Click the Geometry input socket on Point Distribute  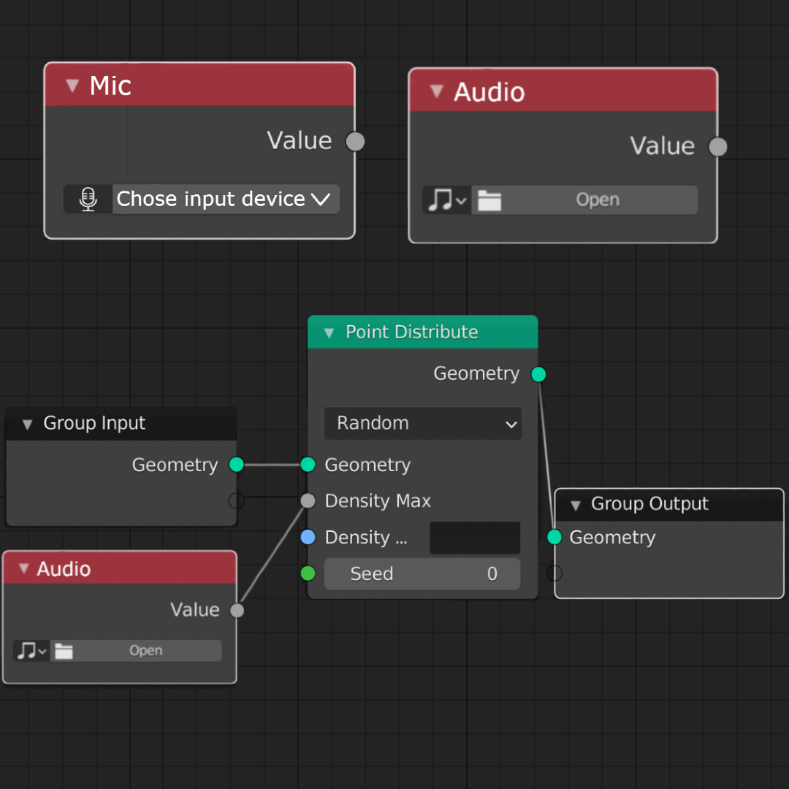pos(308,465)
